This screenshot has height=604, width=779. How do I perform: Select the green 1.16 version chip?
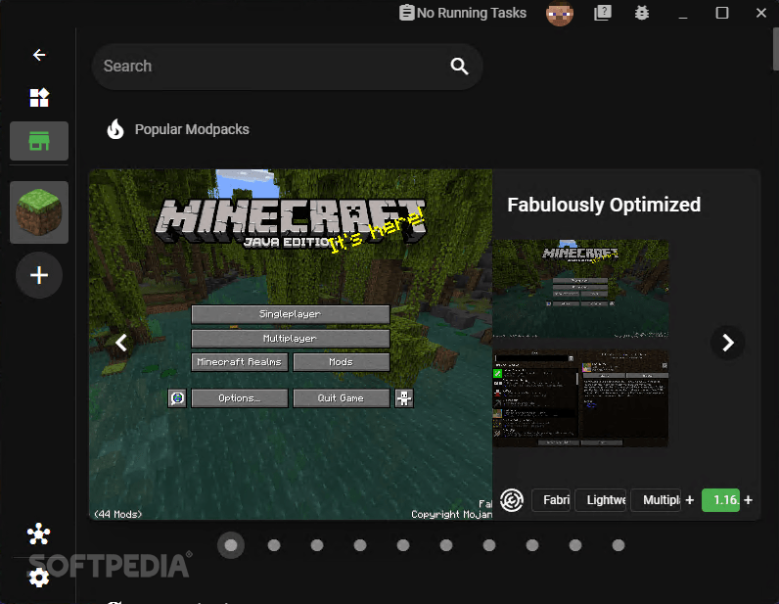pos(721,499)
